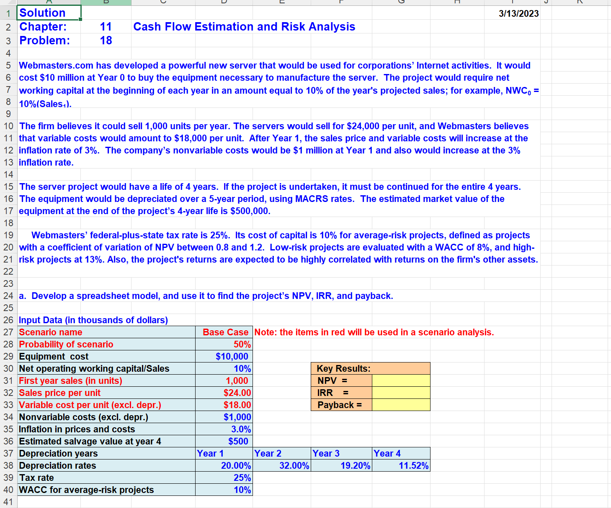Click the Tax rate 25% cell
The image size is (611, 508).
pyautogui.click(x=224, y=477)
